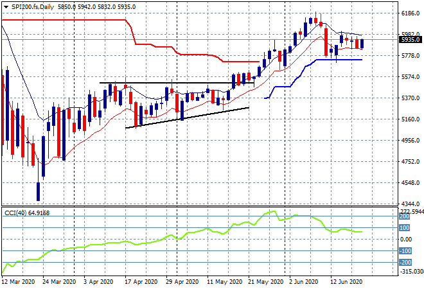Click the CCI 0.00 level label
Image resolution: width=424 pixels, height=289 pixels.
pyautogui.click(x=405, y=240)
